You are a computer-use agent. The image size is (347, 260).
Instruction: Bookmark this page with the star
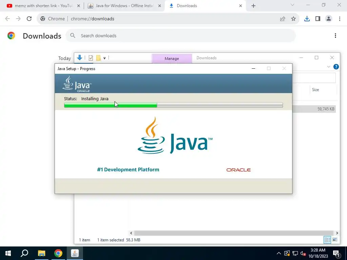coord(293,19)
